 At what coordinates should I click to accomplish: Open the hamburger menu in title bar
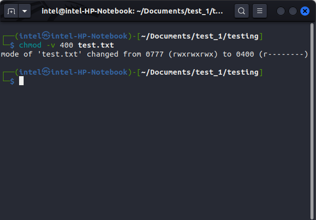coord(259,11)
